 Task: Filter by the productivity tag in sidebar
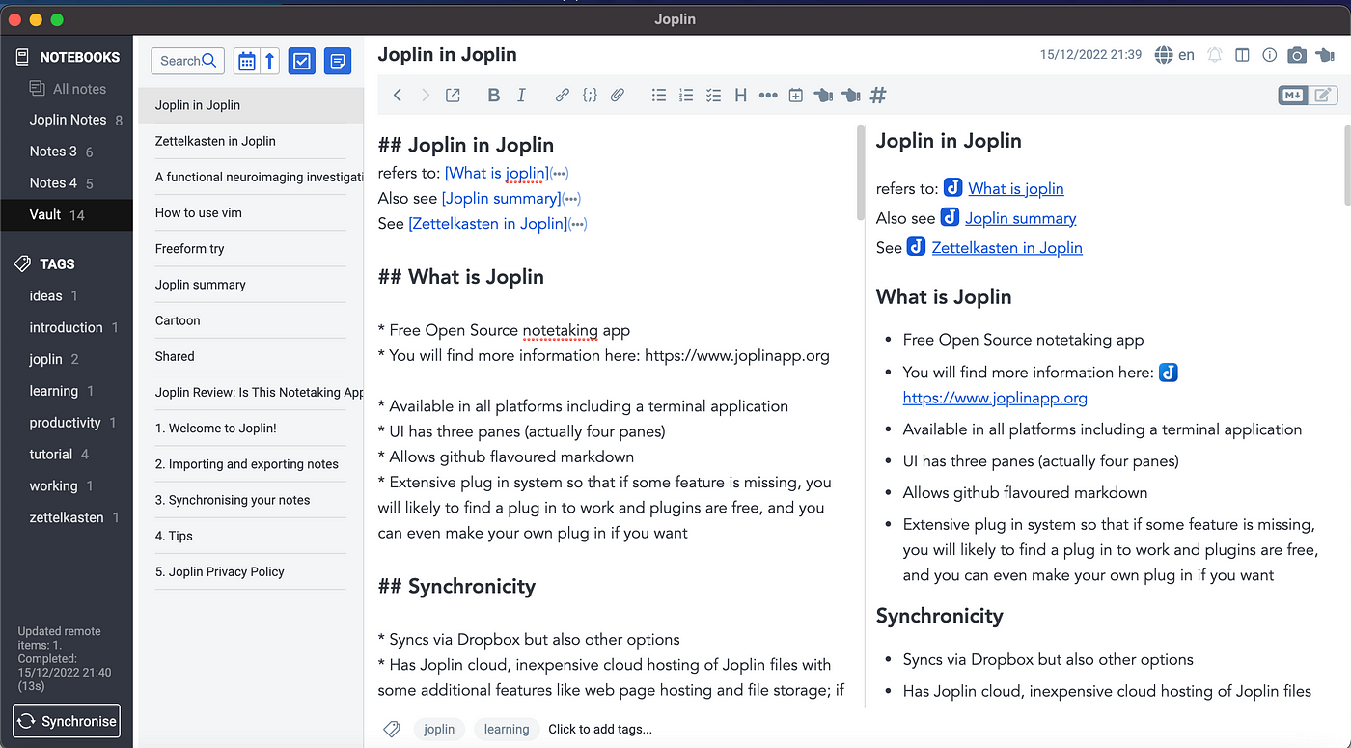click(x=67, y=423)
